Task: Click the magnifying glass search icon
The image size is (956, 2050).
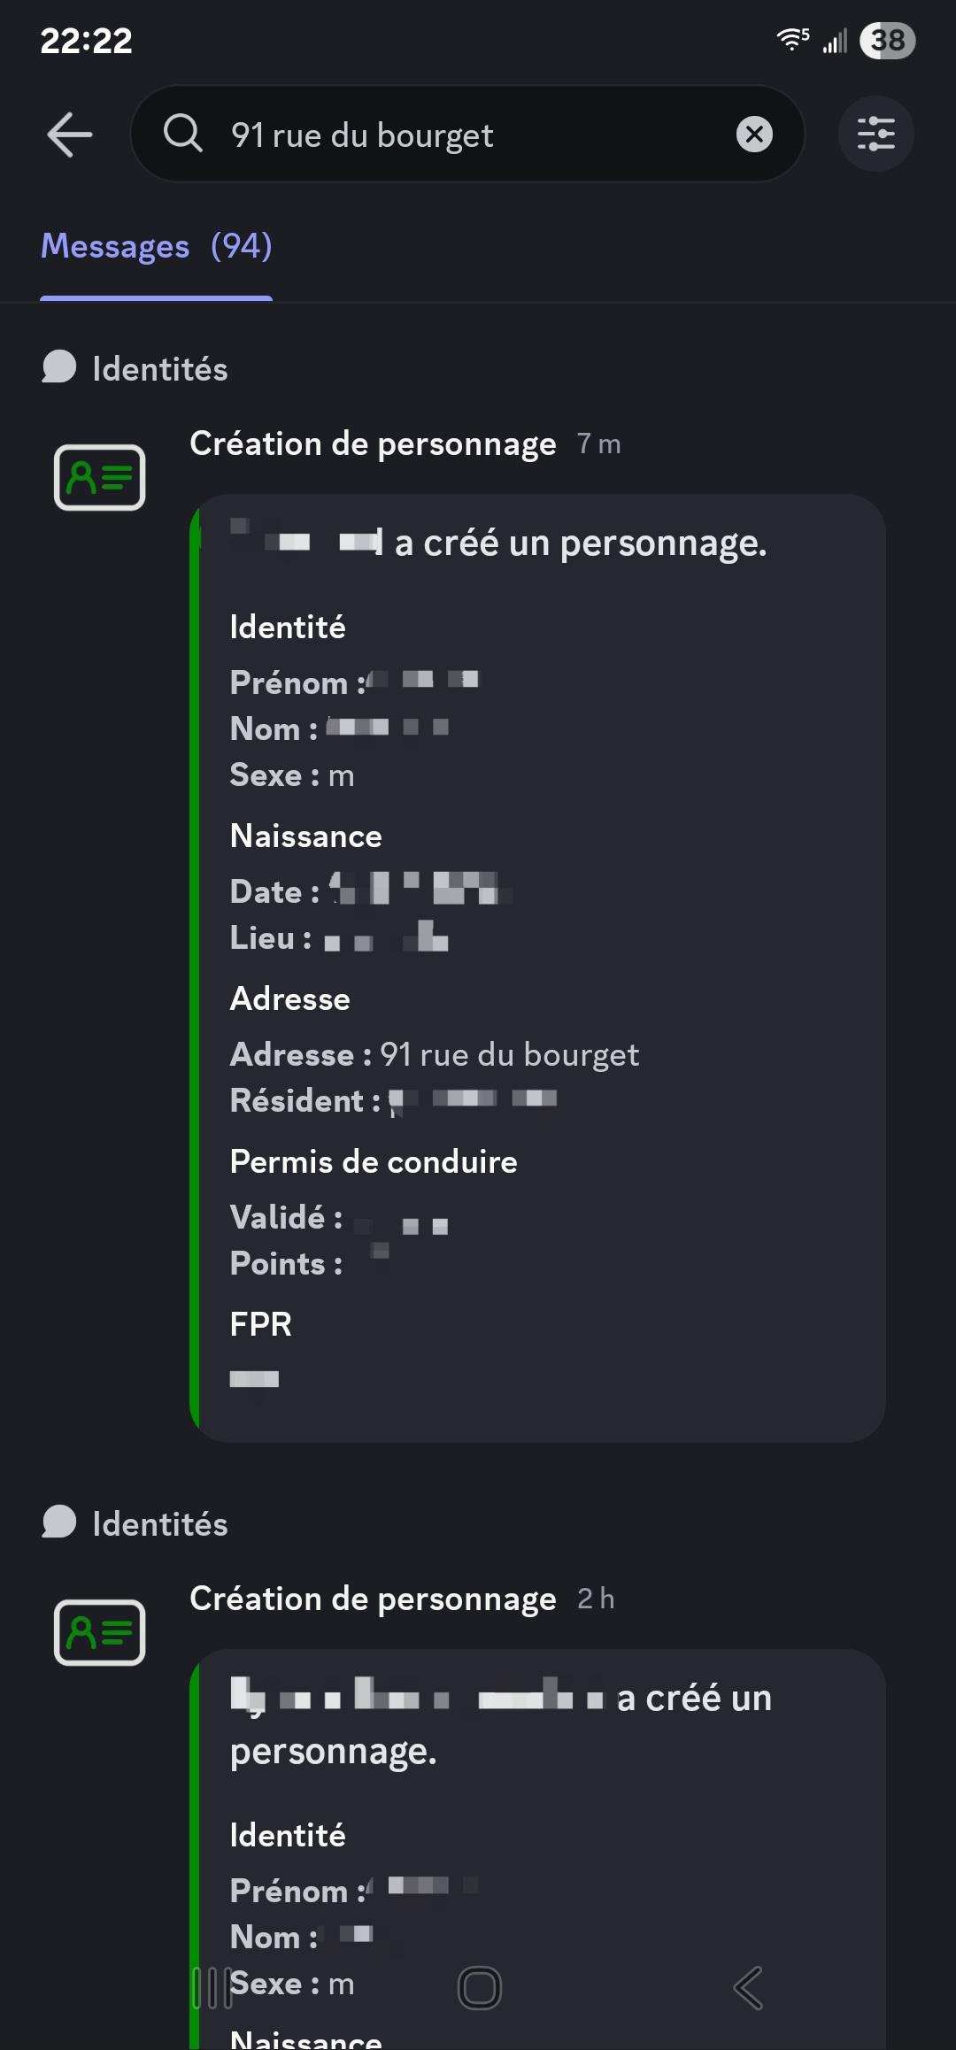Action: tap(182, 135)
